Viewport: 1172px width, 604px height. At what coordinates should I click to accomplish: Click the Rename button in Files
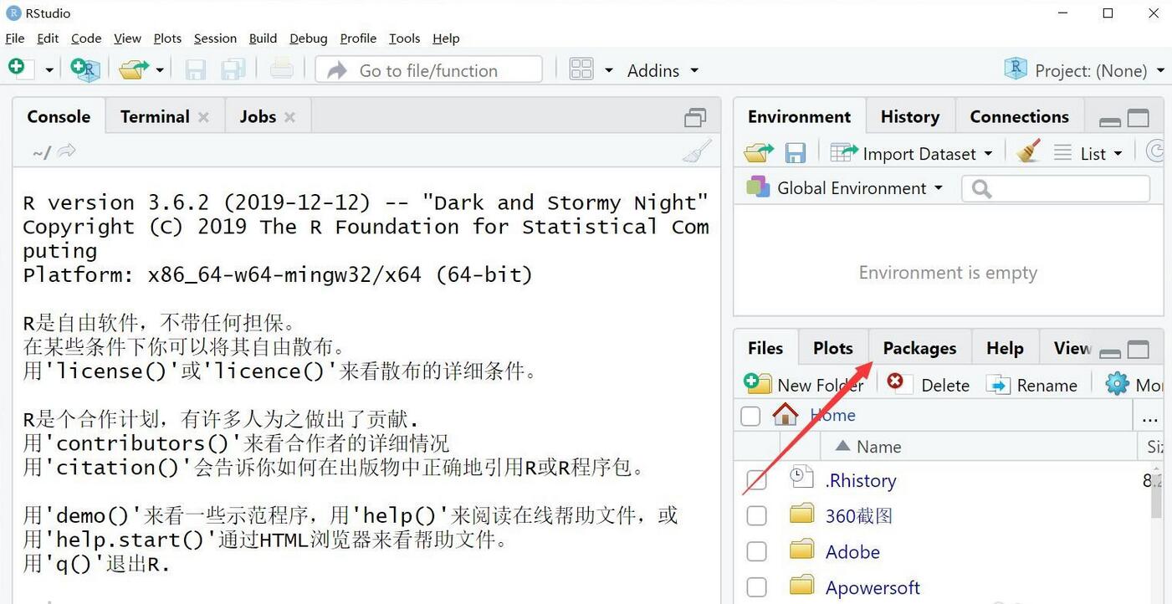[x=1032, y=385]
